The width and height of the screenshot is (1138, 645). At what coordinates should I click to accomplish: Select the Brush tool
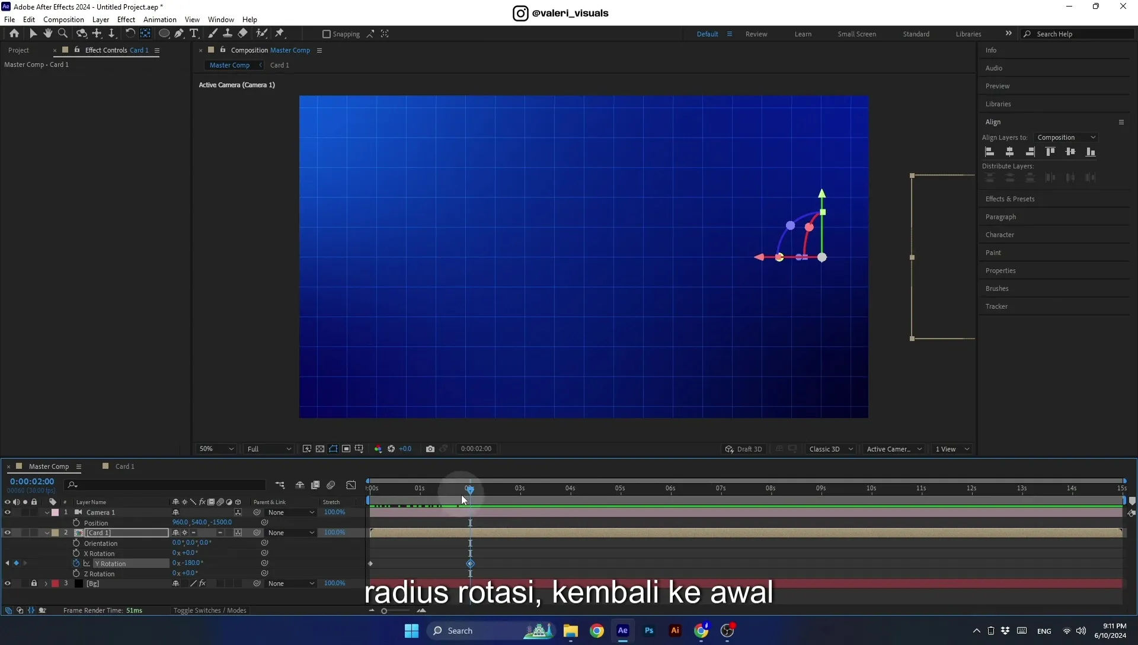pos(212,34)
